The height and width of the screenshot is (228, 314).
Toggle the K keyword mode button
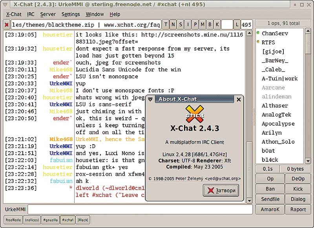pos(217,24)
